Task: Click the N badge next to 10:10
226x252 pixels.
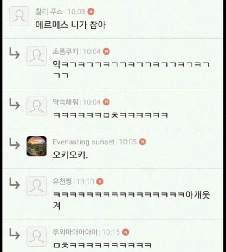Action: tap(100, 181)
